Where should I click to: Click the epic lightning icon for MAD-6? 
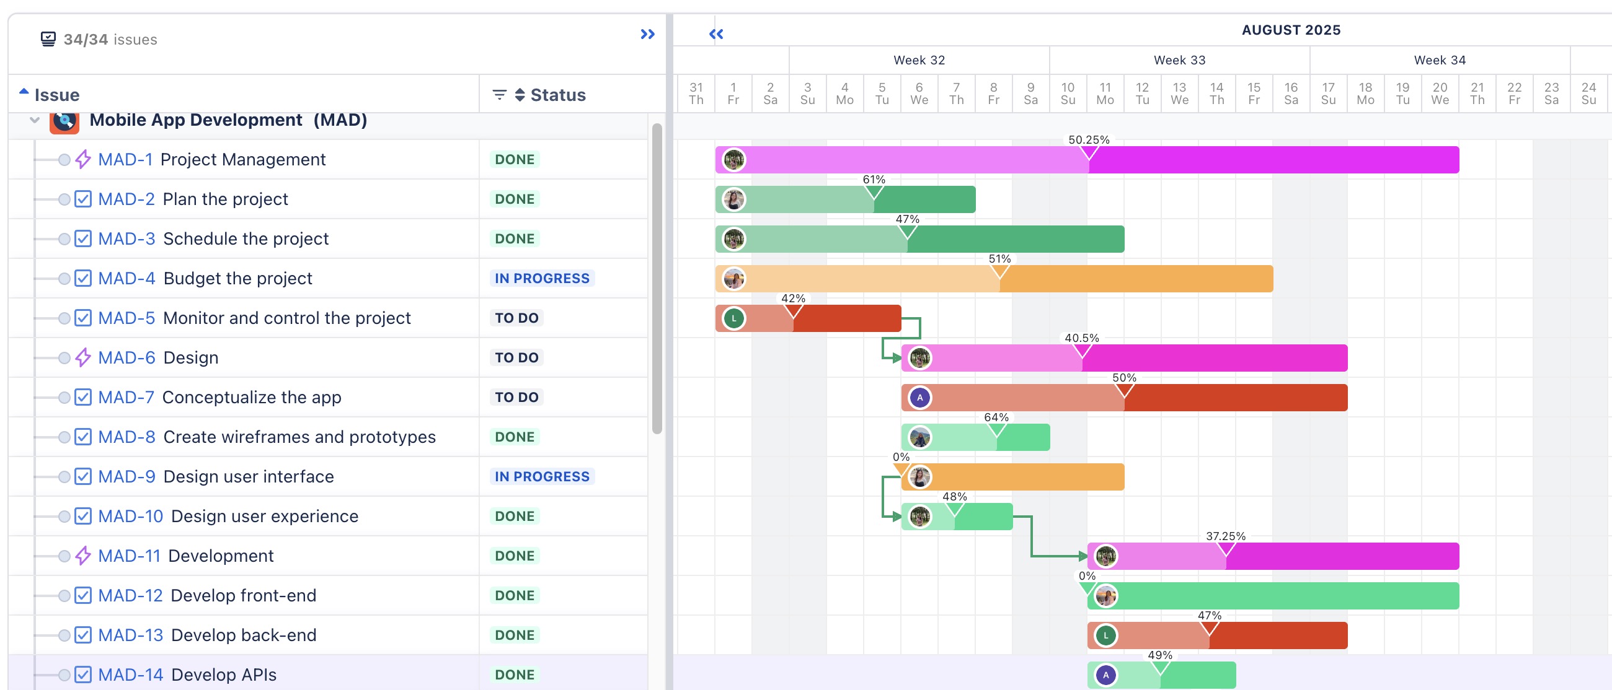83,357
